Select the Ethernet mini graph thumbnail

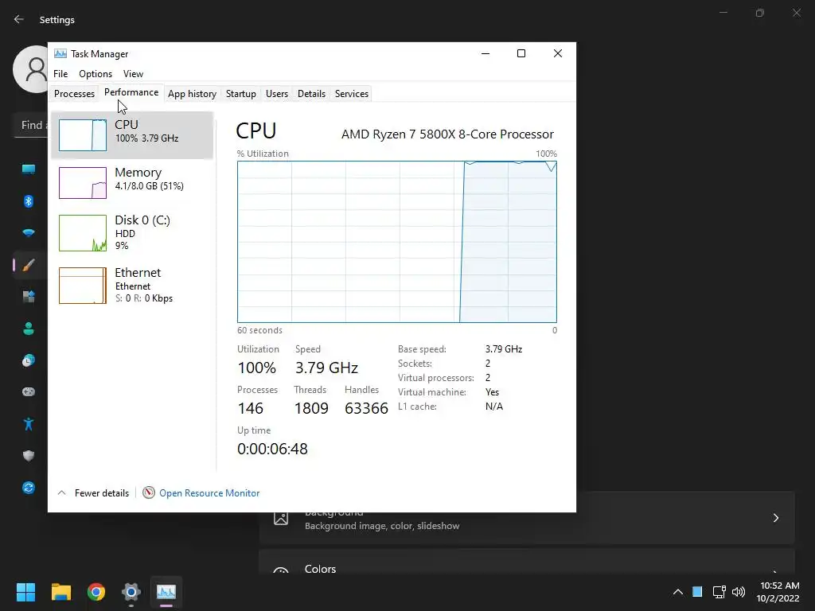pos(83,286)
